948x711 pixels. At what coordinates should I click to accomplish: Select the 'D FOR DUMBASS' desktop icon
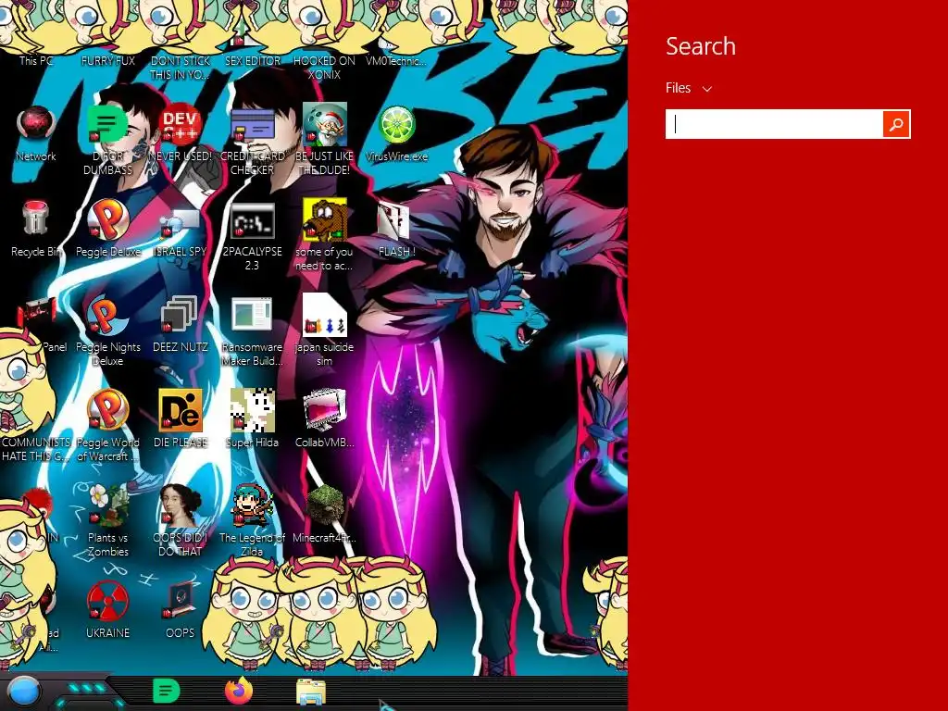(x=107, y=124)
